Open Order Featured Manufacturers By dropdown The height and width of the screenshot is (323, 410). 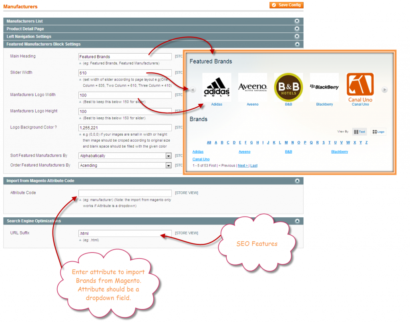[x=125, y=165]
